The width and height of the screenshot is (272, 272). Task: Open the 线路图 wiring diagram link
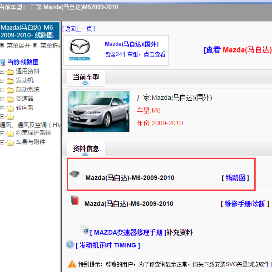click(x=235, y=178)
